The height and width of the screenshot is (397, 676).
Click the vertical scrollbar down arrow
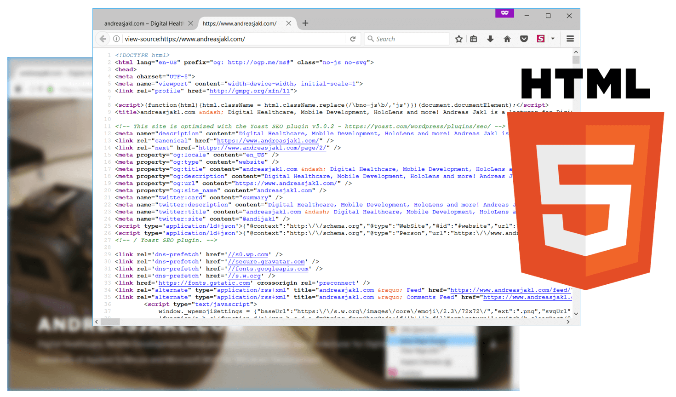pyautogui.click(x=576, y=314)
